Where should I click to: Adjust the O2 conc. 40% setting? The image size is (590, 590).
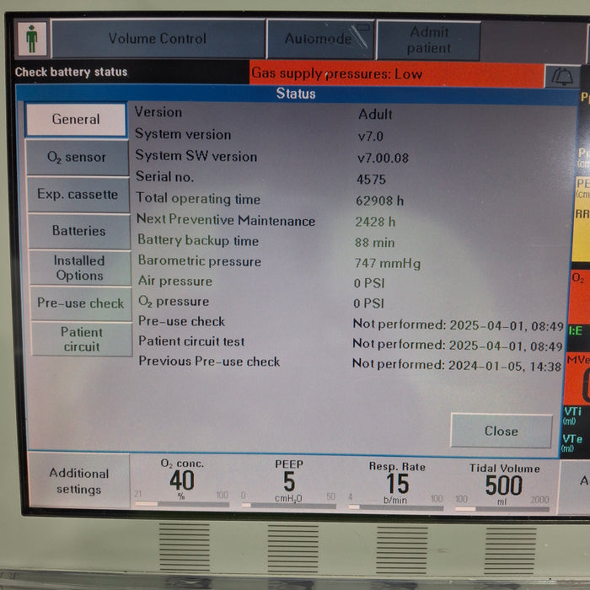click(182, 482)
